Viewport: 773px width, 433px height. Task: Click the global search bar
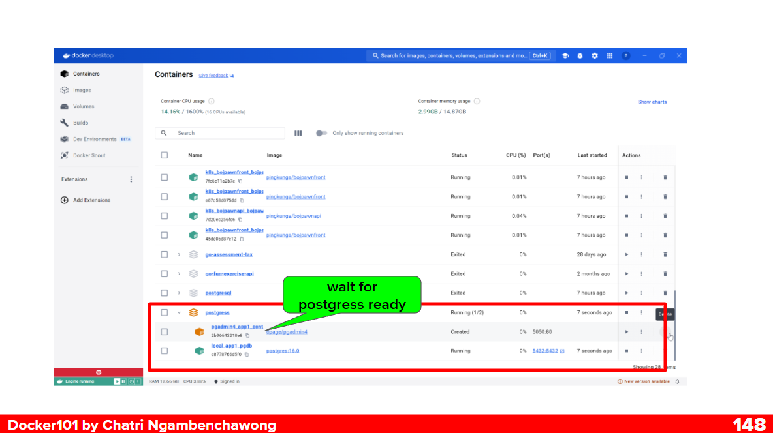click(x=460, y=55)
